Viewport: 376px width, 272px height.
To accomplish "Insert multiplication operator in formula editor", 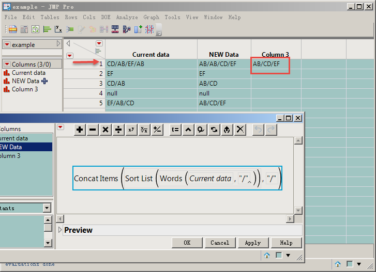I will (106, 130).
